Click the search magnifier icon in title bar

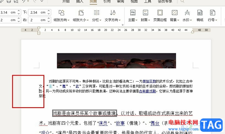182,1
